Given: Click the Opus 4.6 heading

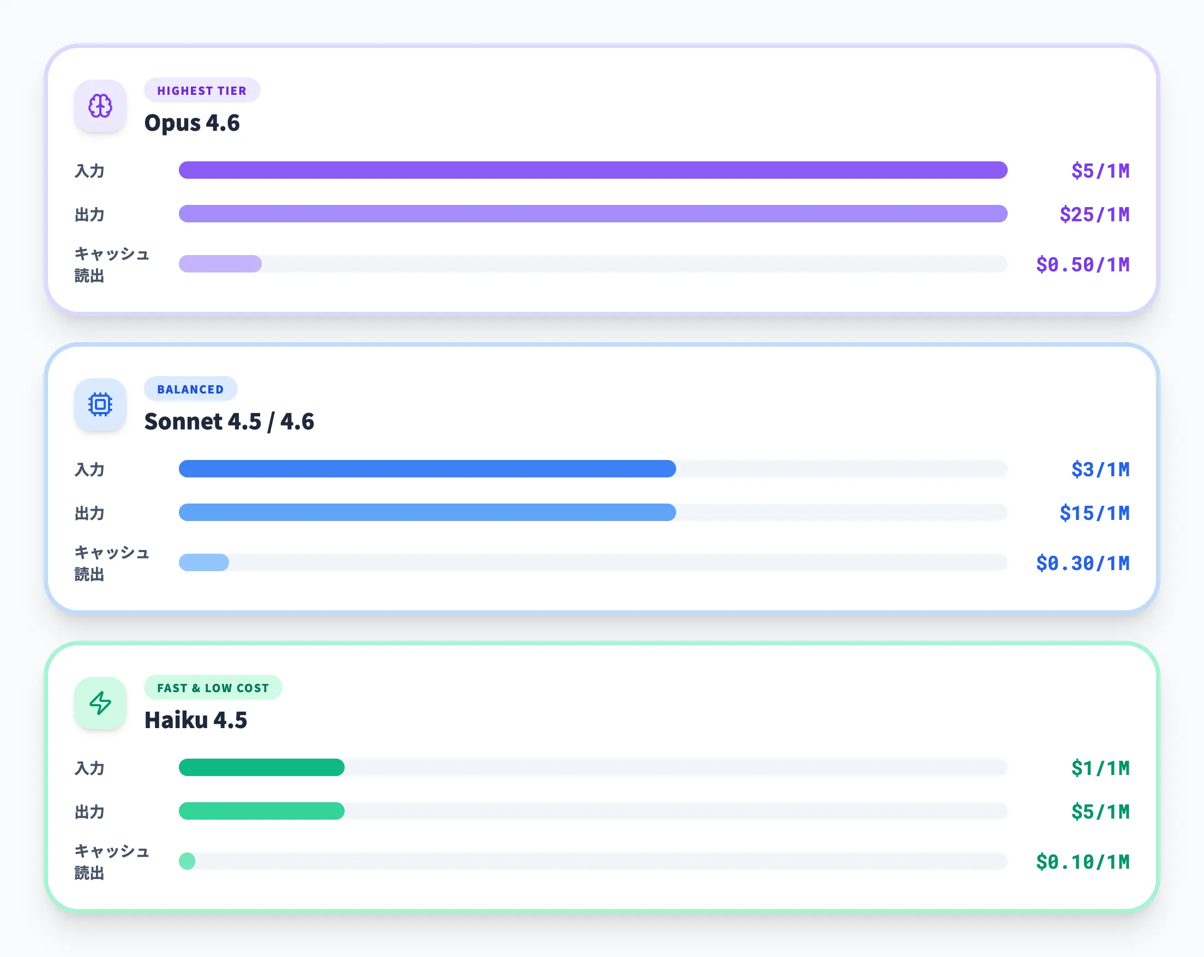Looking at the screenshot, I should click(191, 123).
